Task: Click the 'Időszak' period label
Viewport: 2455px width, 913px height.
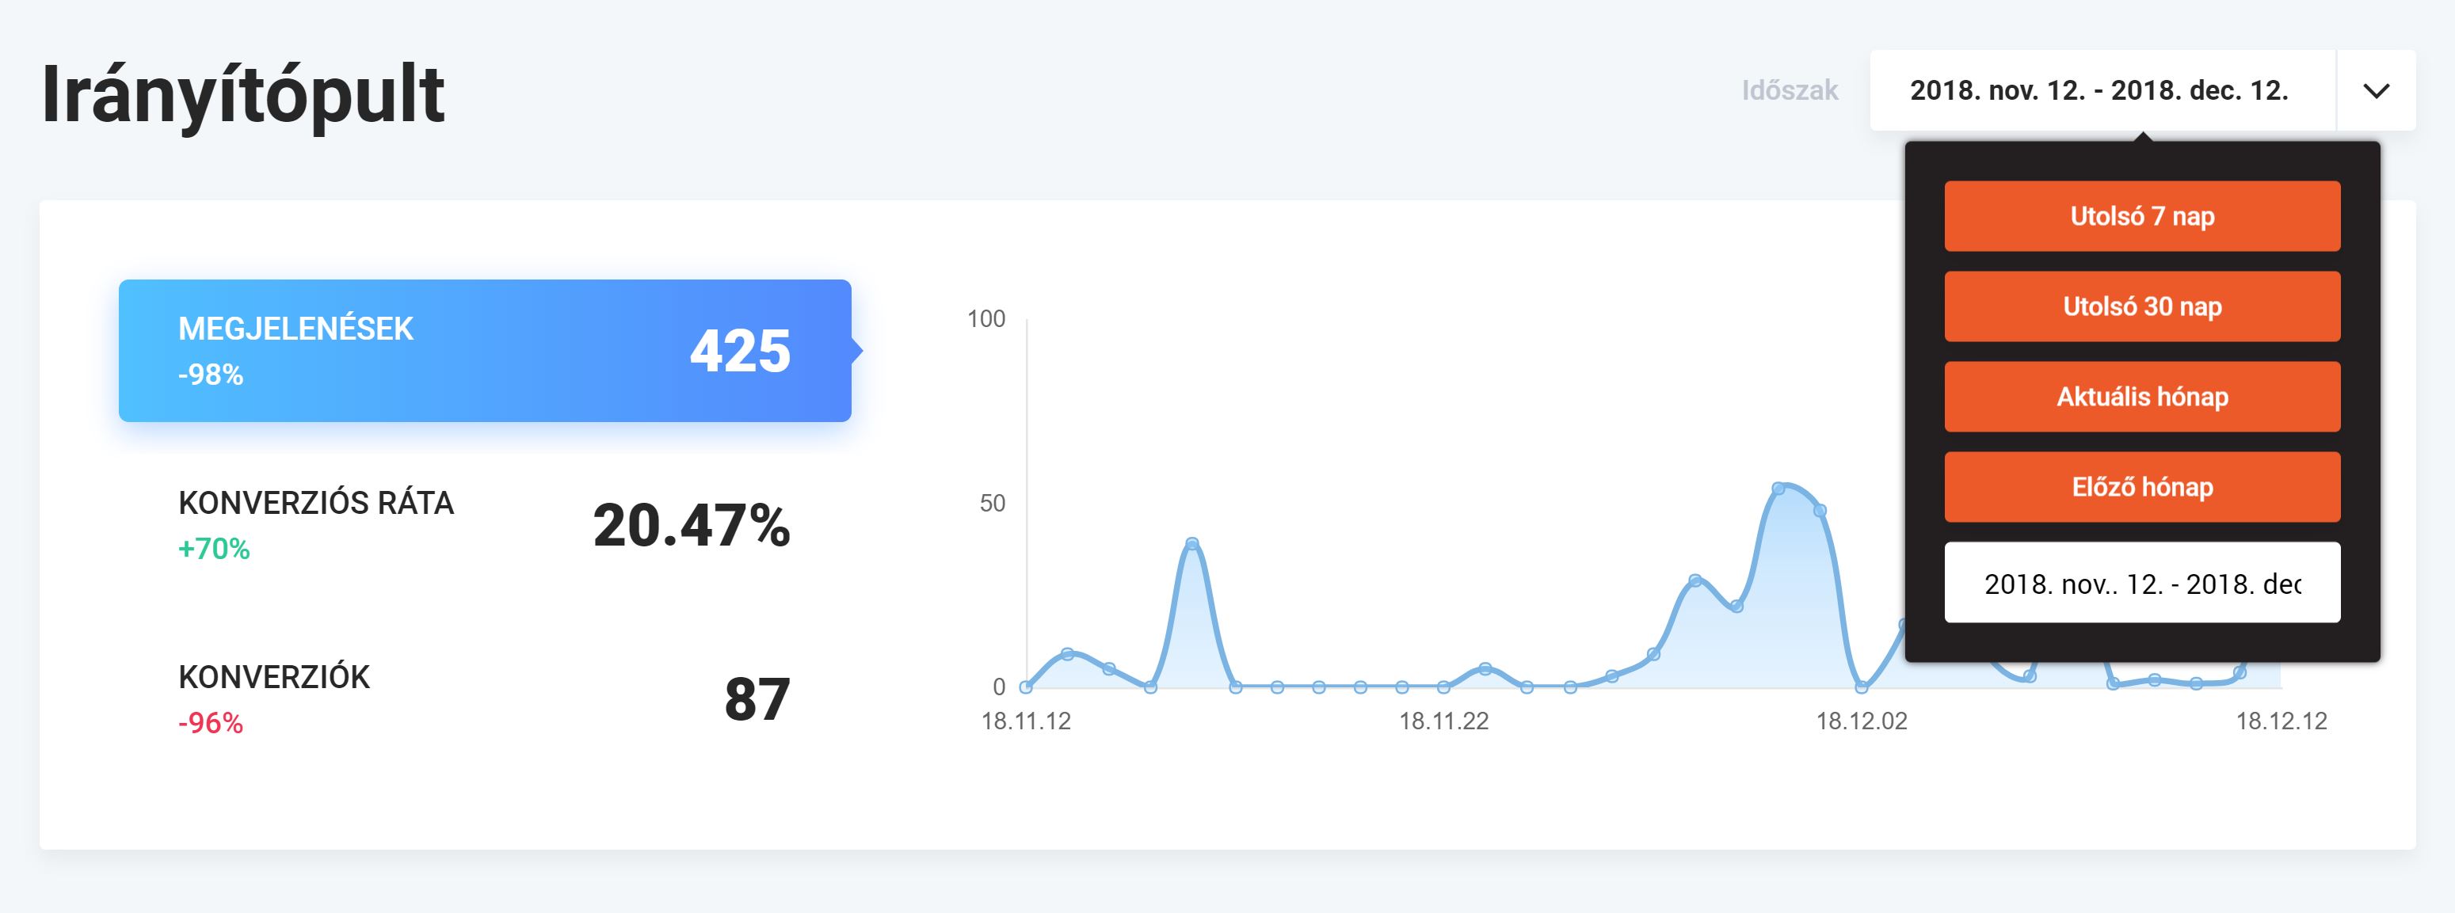Action: (1789, 90)
